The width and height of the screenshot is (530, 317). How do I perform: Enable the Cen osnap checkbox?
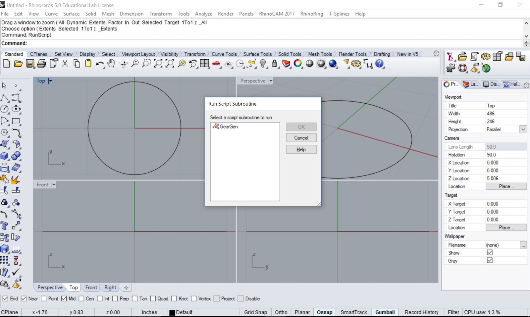(x=81, y=298)
